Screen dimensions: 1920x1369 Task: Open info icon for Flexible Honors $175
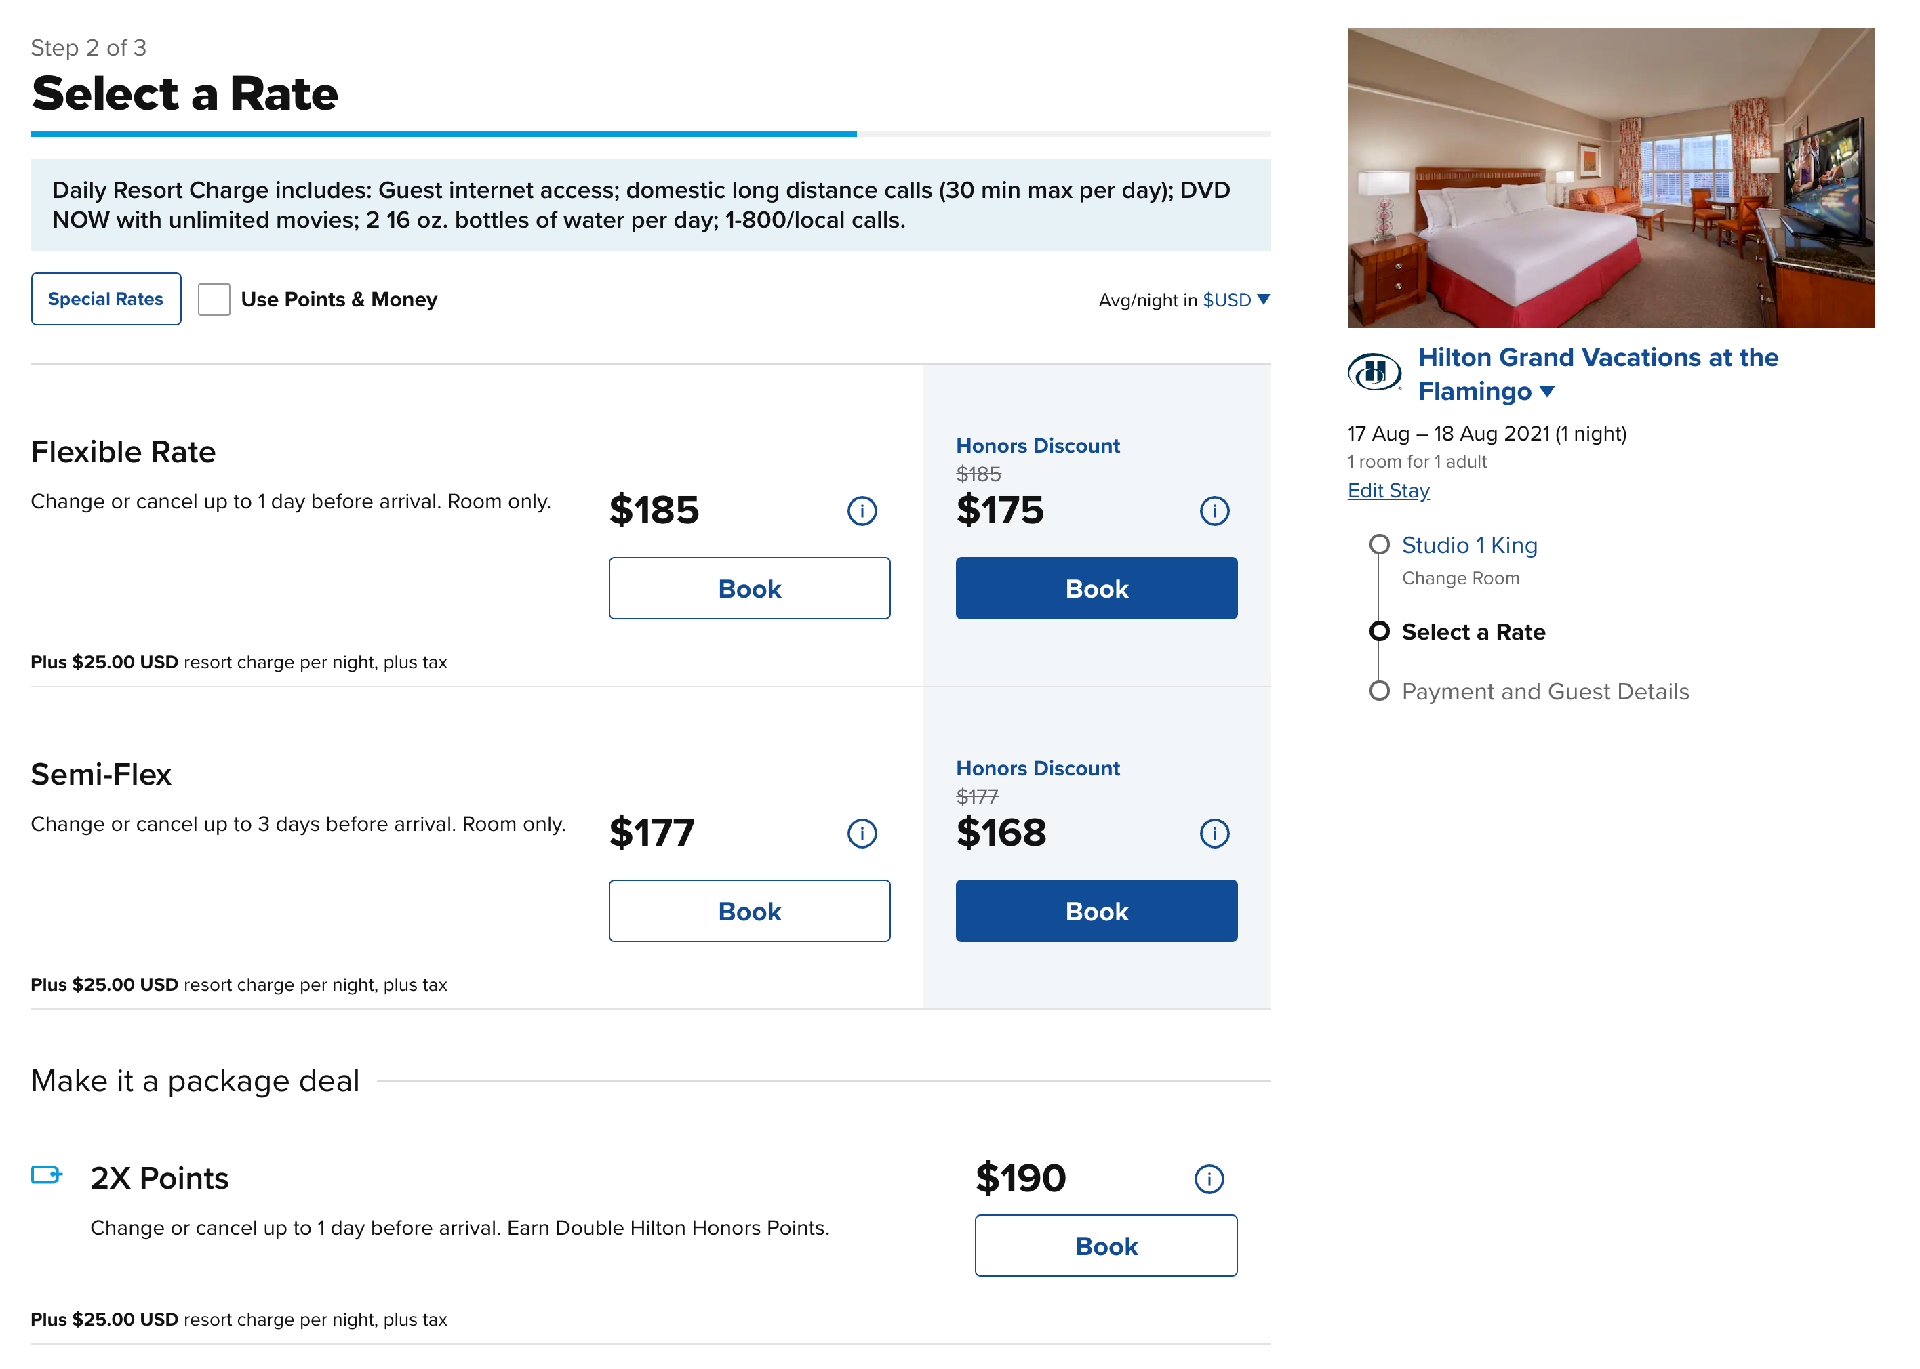click(1214, 511)
